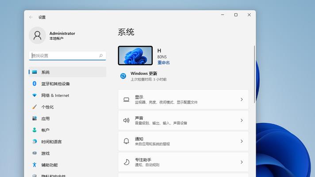Click the apps icon beside 应用

pyautogui.click(x=35, y=118)
